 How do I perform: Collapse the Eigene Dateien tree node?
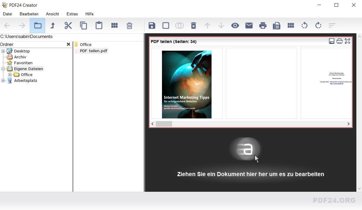pos(3,69)
